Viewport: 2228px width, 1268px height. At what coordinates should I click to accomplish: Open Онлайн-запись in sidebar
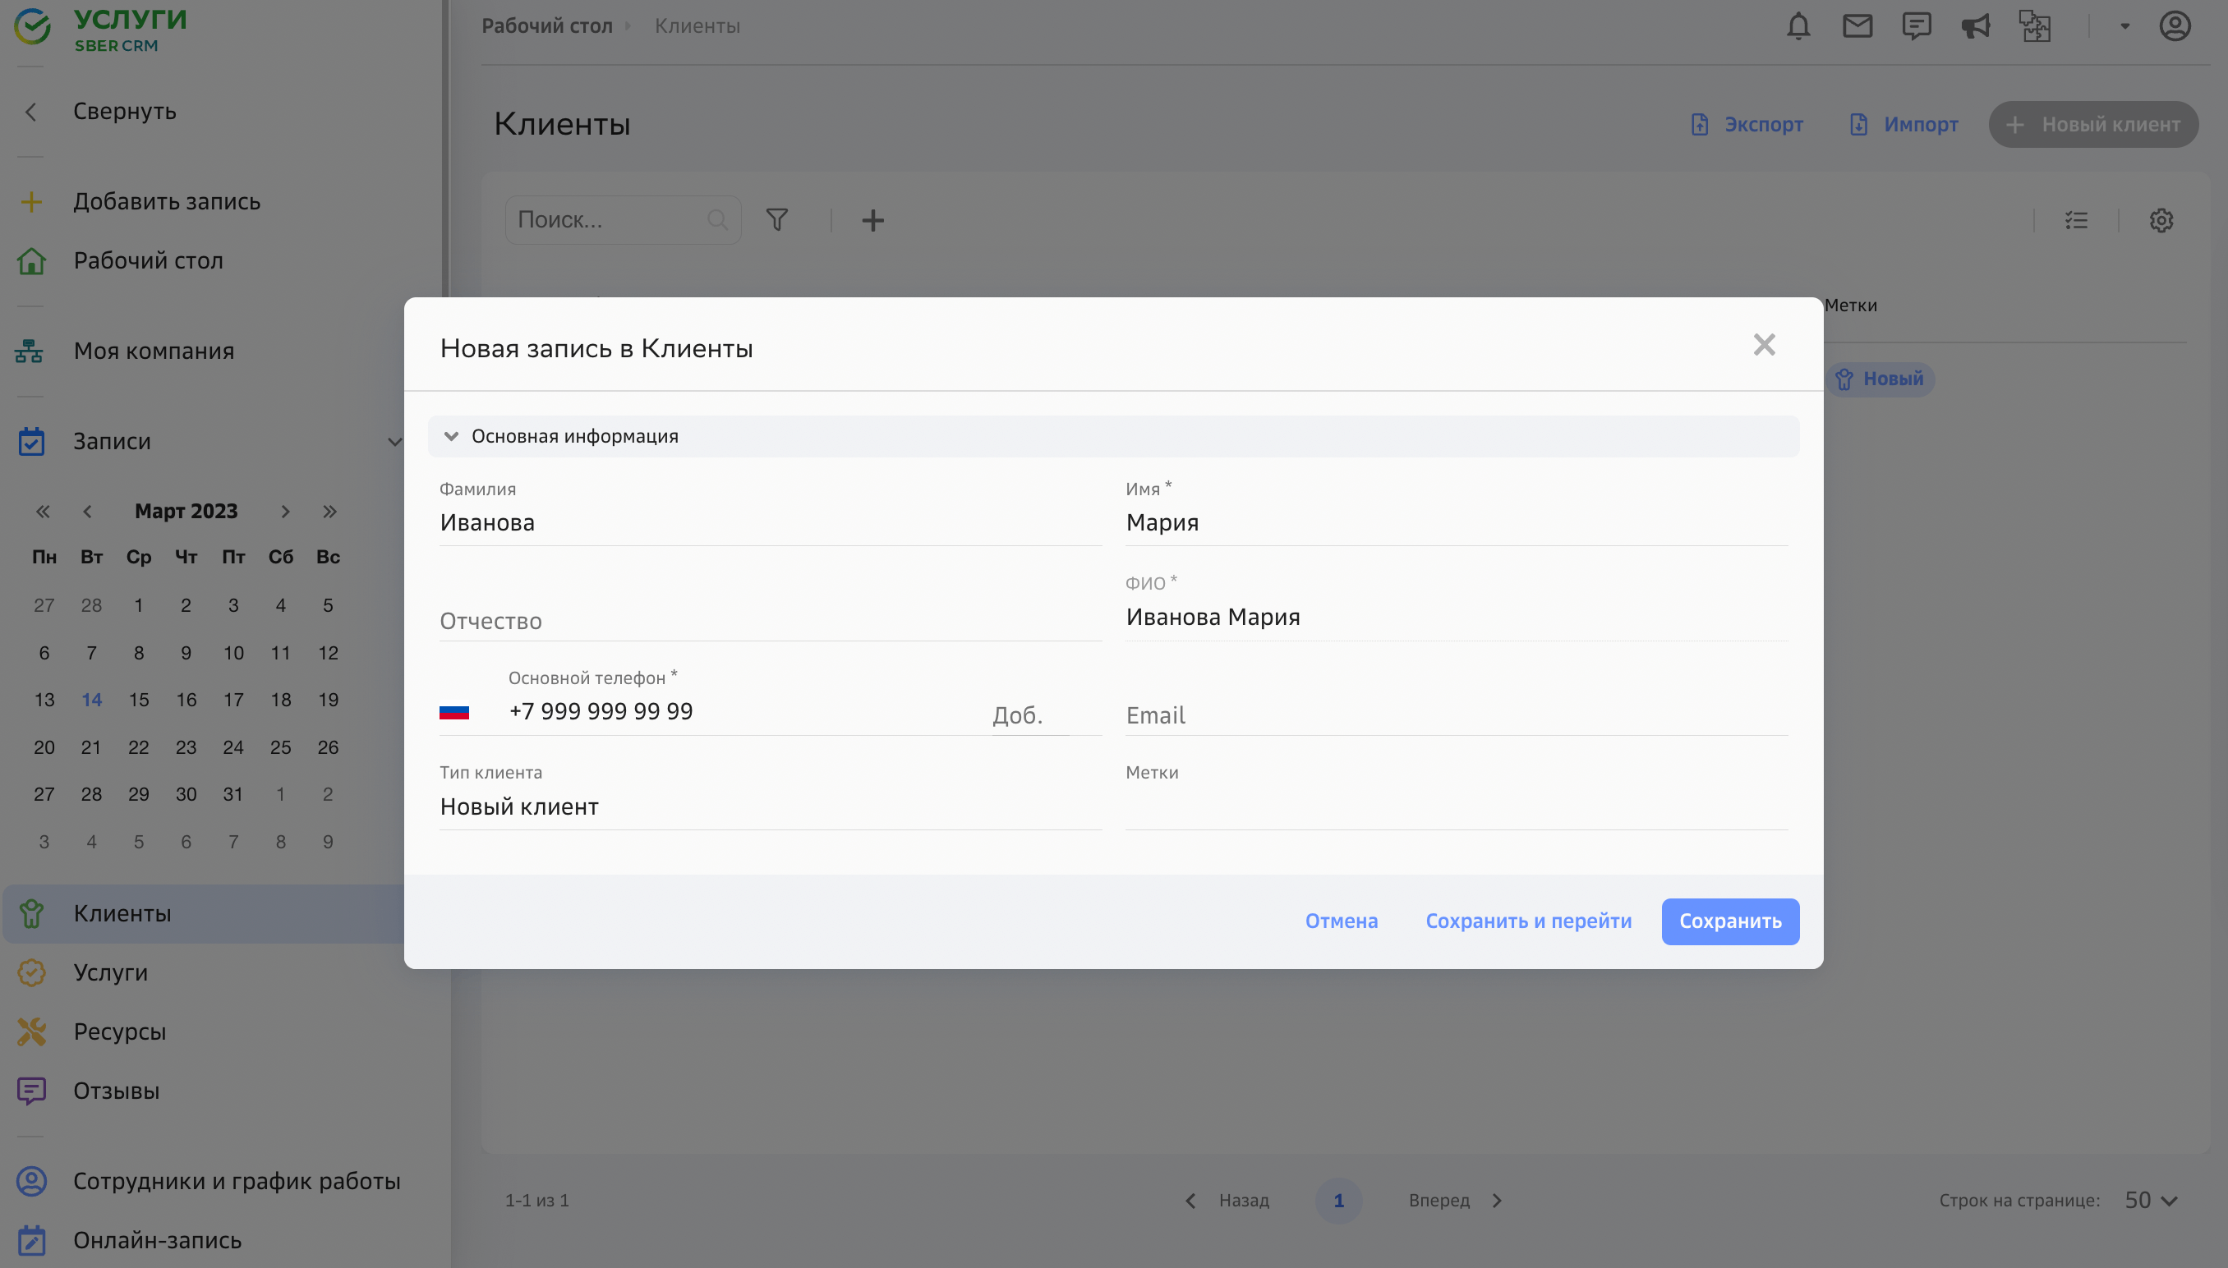click(157, 1240)
